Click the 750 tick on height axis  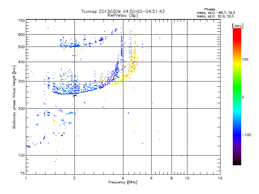(21, 20)
